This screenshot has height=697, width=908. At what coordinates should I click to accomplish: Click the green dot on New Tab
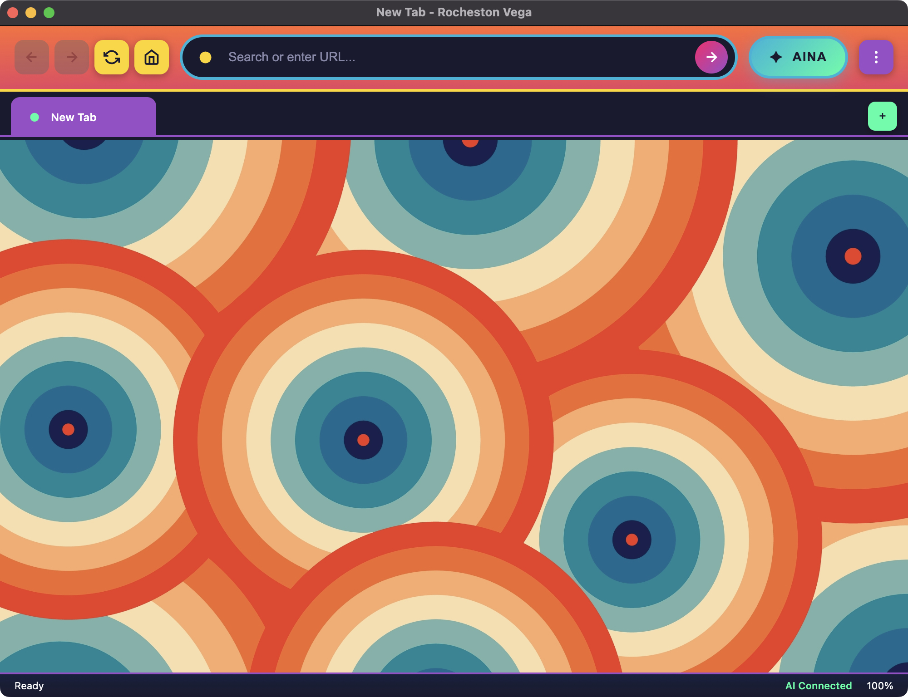(x=35, y=117)
